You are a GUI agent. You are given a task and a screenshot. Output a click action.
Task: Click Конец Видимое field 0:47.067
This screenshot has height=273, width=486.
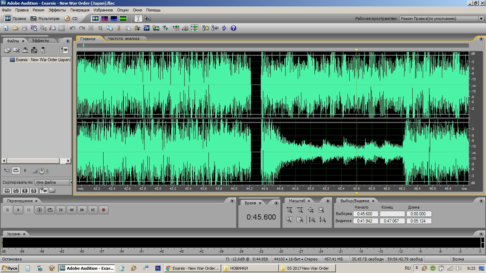click(x=393, y=221)
